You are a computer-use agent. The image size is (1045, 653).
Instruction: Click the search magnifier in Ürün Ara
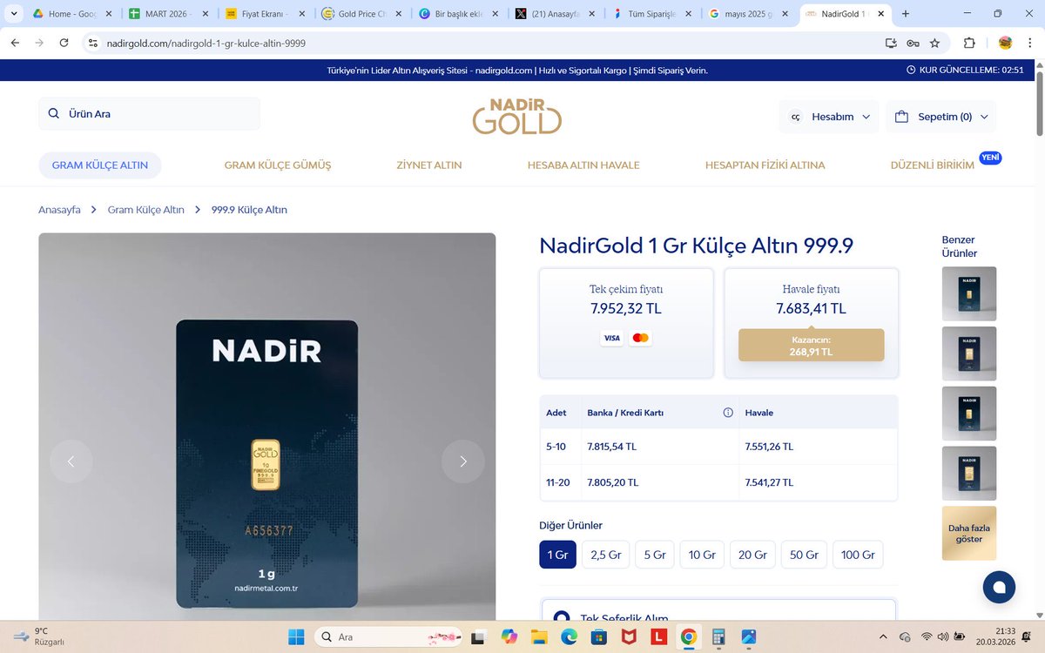coord(54,114)
